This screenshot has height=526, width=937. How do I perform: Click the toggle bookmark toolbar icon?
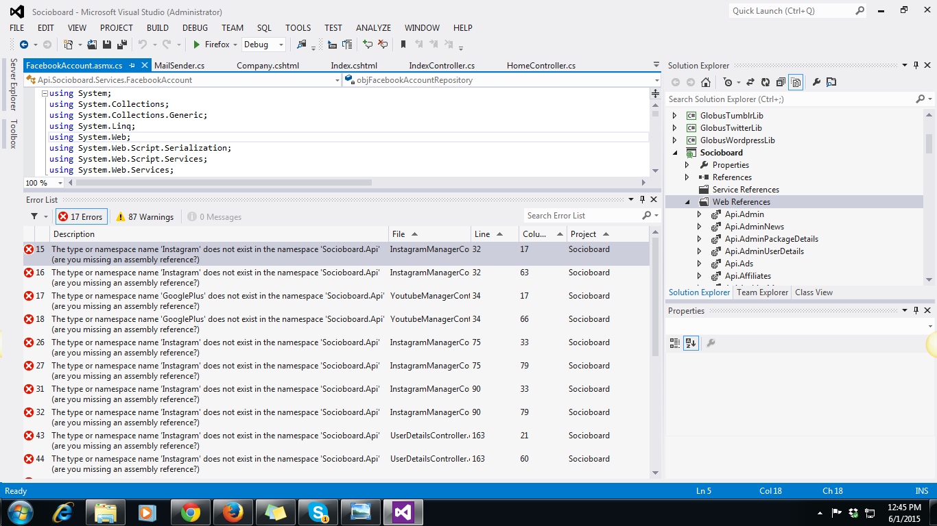pos(403,45)
